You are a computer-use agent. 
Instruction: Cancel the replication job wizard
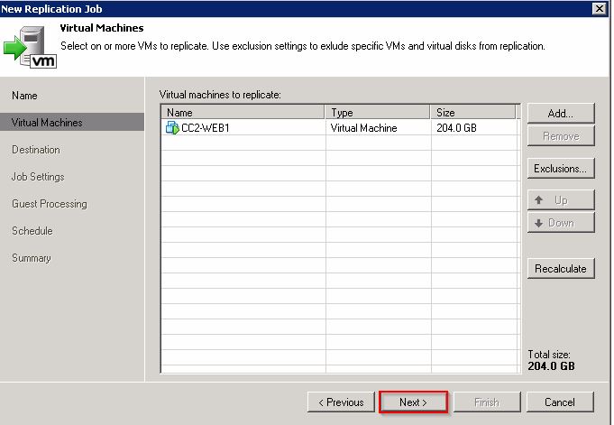[x=560, y=402]
